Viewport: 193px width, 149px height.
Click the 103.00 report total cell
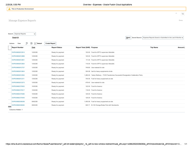pyautogui.click(x=88, y=52)
